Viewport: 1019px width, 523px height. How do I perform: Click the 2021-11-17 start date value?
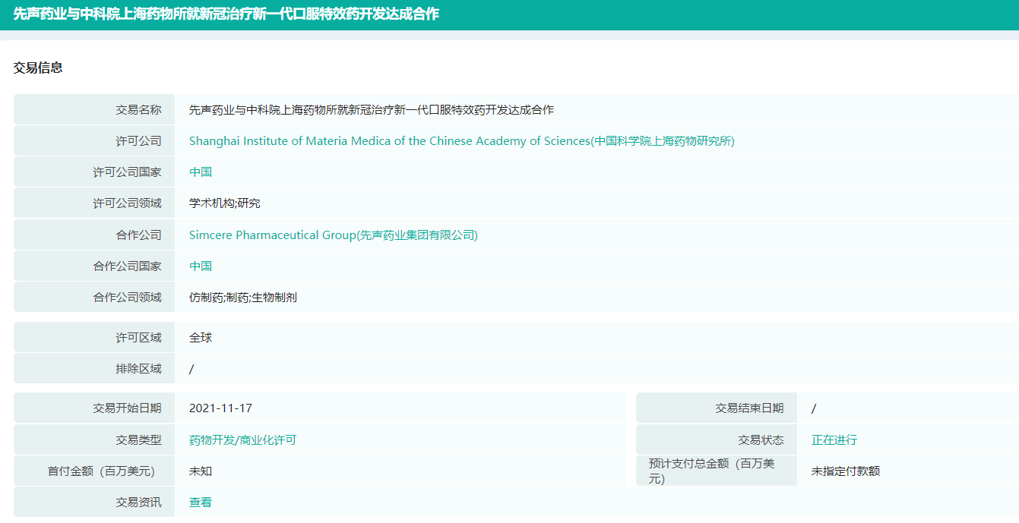coord(220,408)
